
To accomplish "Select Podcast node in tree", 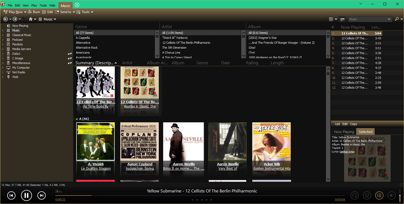I will (17, 39).
